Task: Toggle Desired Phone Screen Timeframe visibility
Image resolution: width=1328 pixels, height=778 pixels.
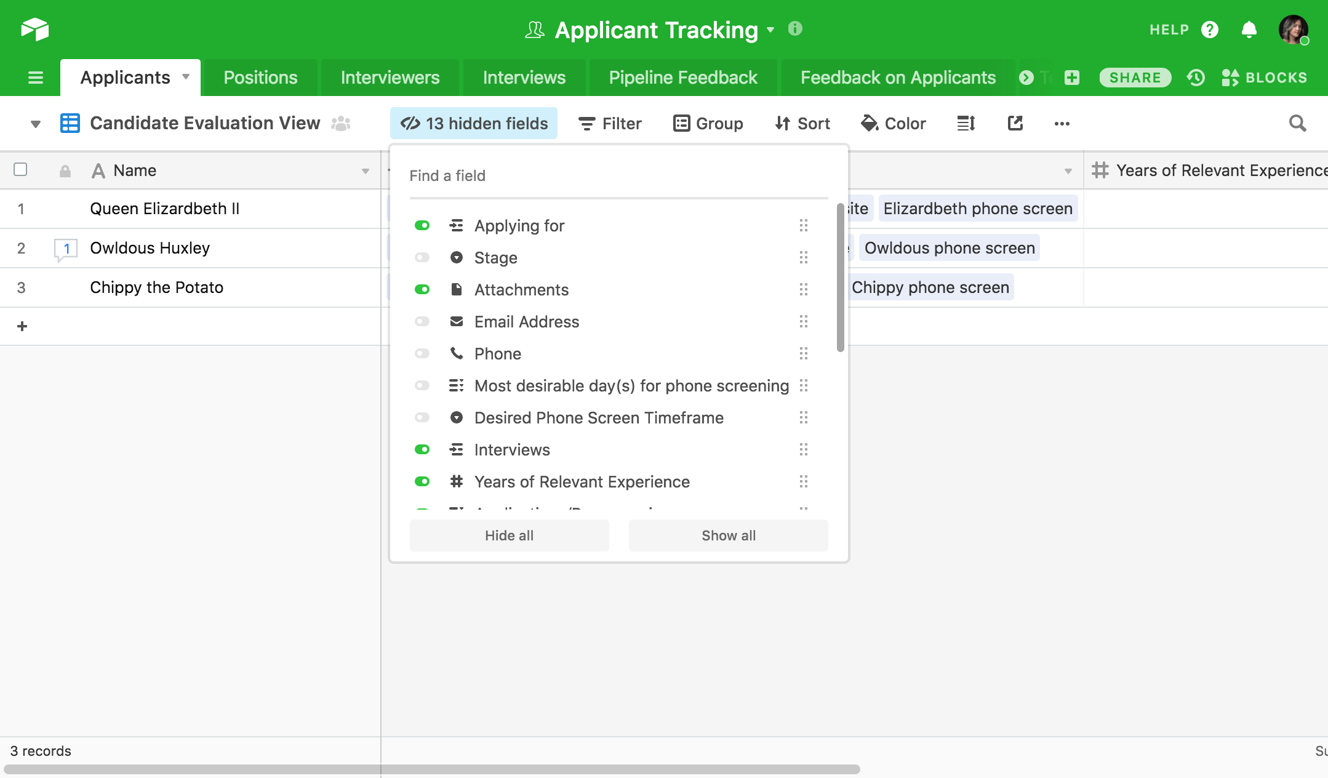Action: [422, 417]
